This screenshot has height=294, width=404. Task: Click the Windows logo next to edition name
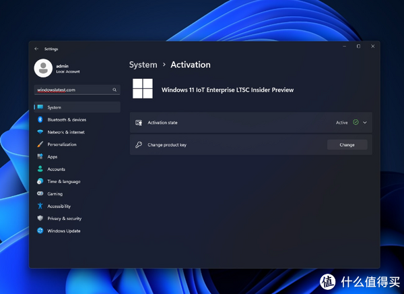143,88
